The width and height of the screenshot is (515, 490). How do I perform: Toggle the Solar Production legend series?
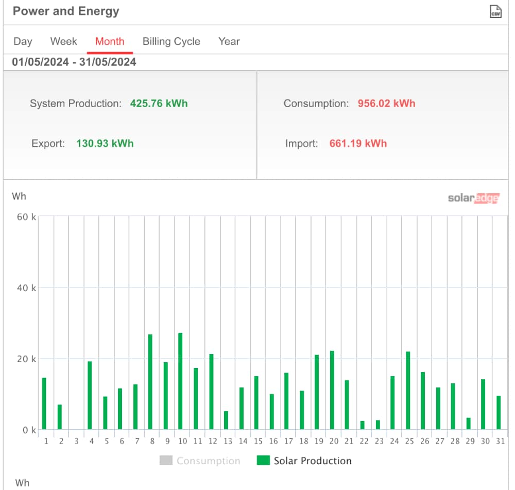point(312,461)
